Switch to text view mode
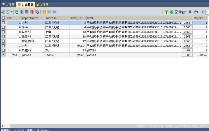209x131 pixels. 54,12
